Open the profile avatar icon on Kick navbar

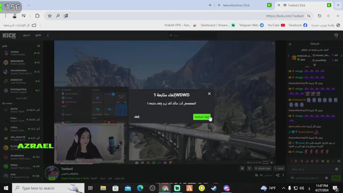point(336,35)
